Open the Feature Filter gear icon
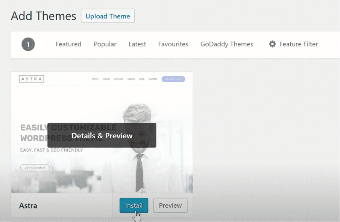340x222 pixels. (272, 44)
